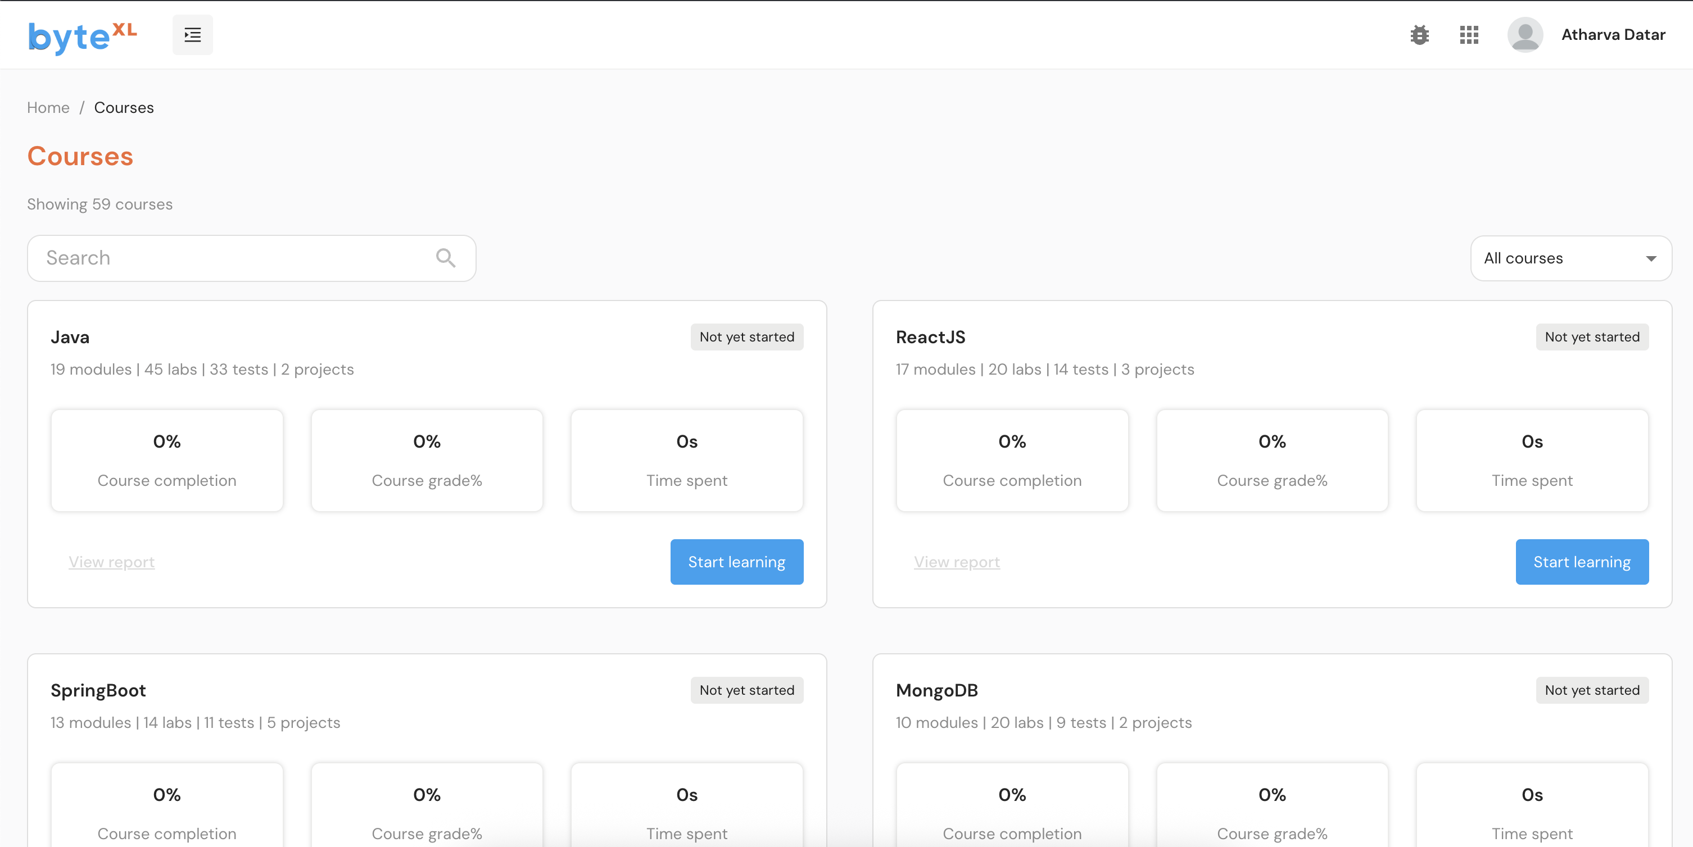Open View report for Java
The width and height of the screenshot is (1693, 847).
[x=112, y=562]
